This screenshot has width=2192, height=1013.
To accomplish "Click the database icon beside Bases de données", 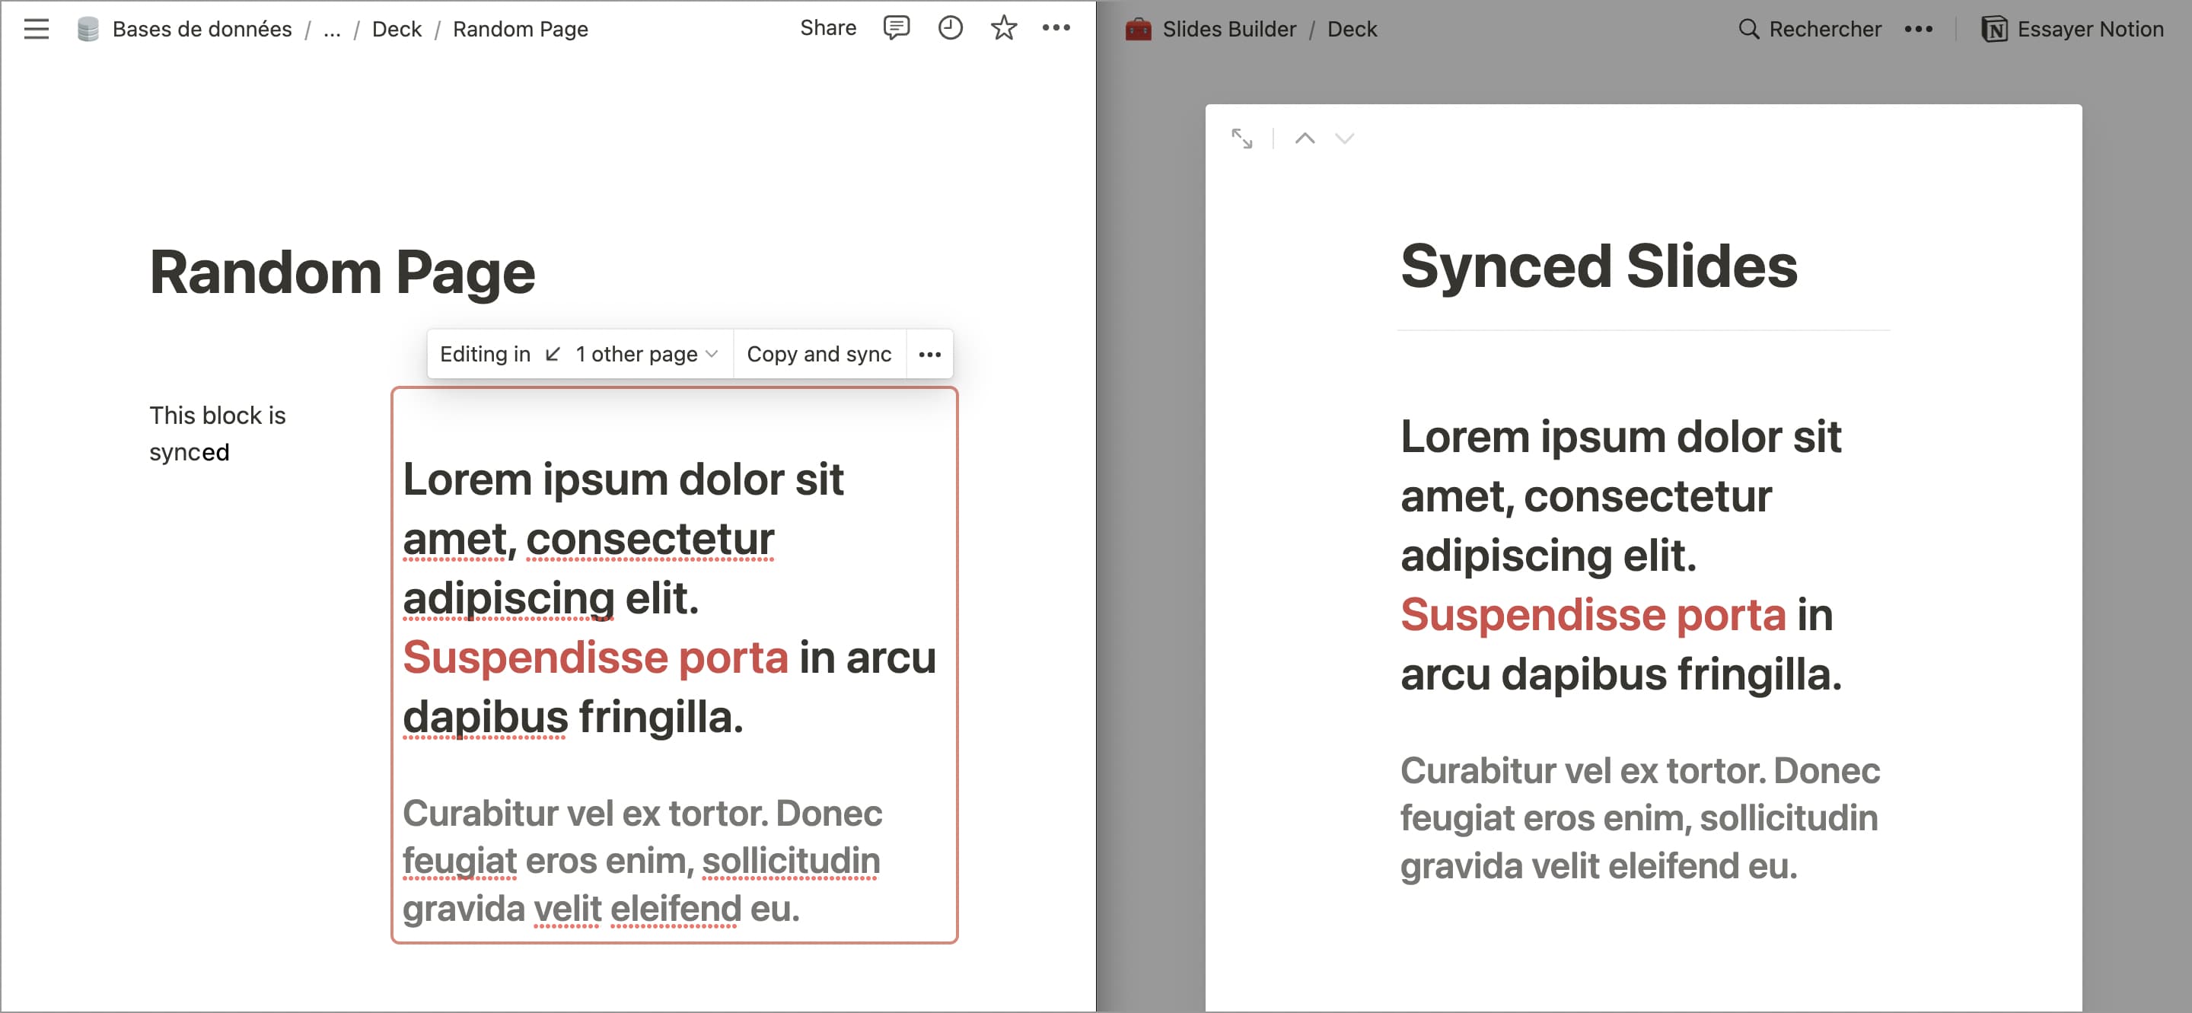I will tap(88, 29).
